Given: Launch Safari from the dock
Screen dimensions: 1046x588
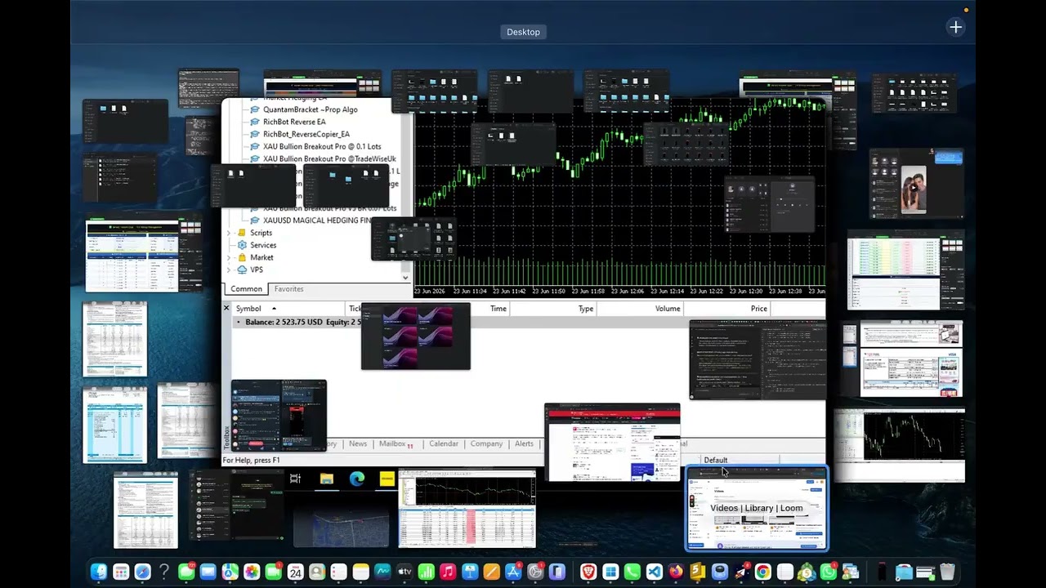Looking at the screenshot, I should coord(142,572).
